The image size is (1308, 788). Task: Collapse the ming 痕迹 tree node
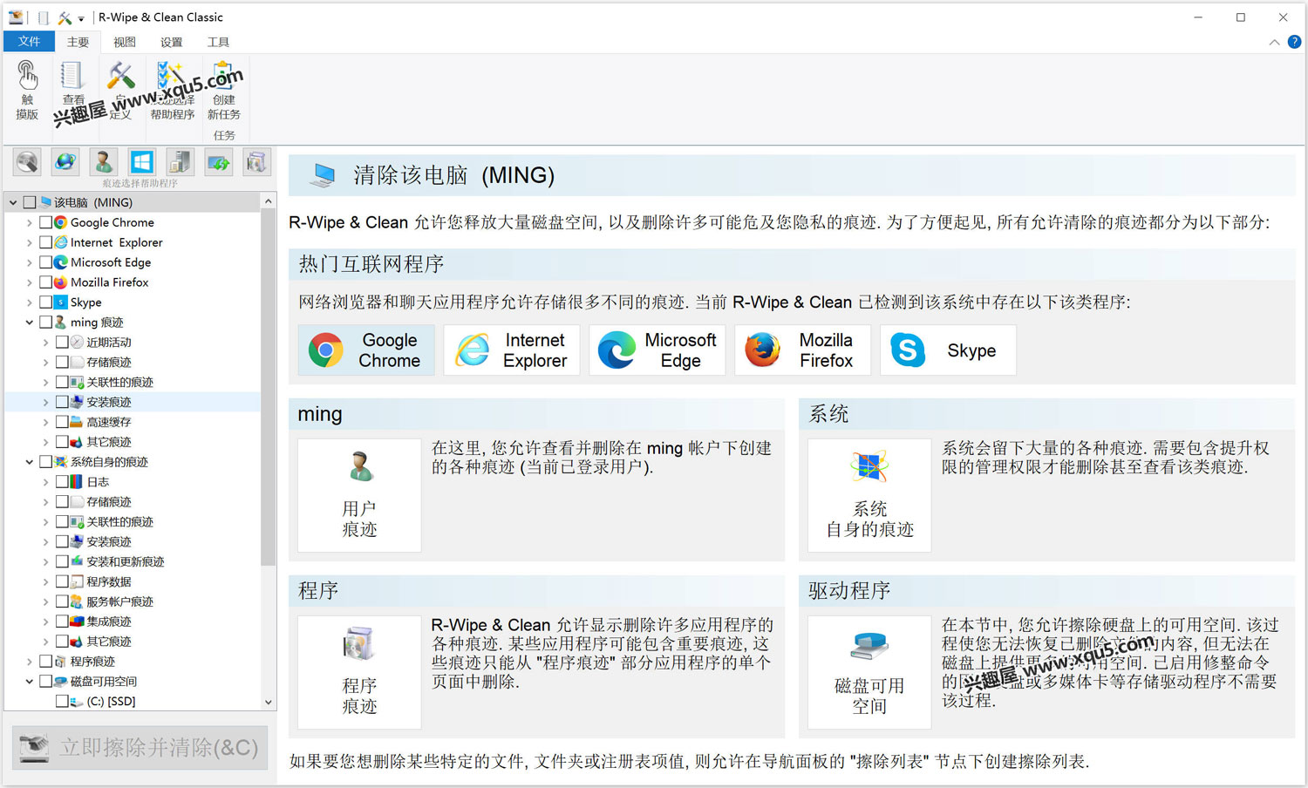[30, 323]
